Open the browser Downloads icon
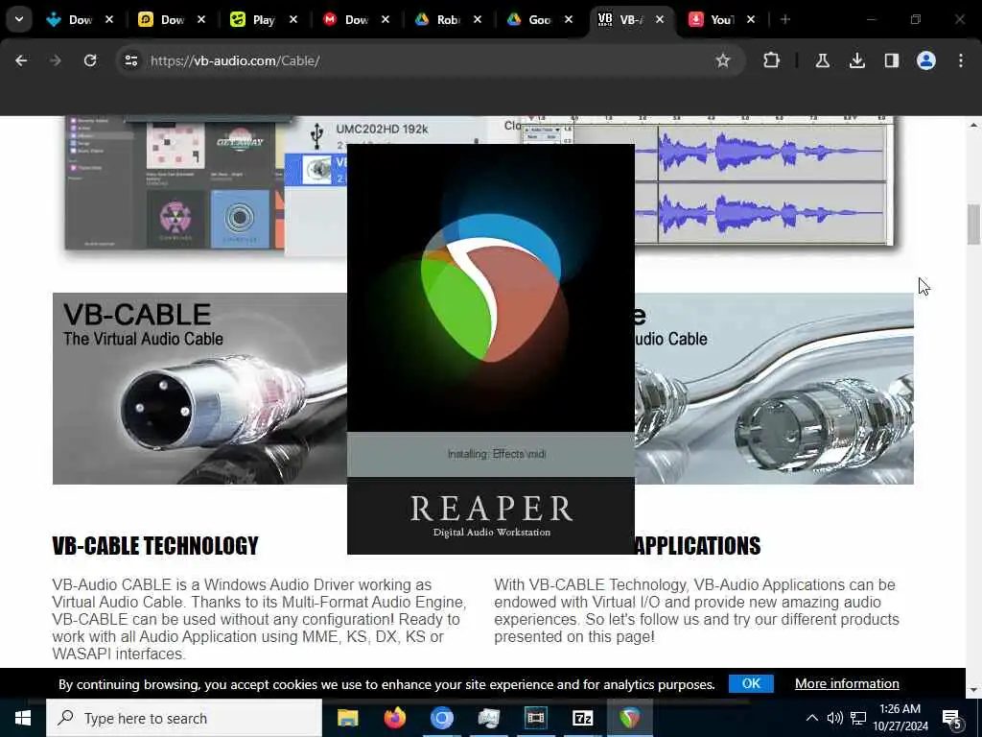The image size is (982, 737). coord(856,60)
